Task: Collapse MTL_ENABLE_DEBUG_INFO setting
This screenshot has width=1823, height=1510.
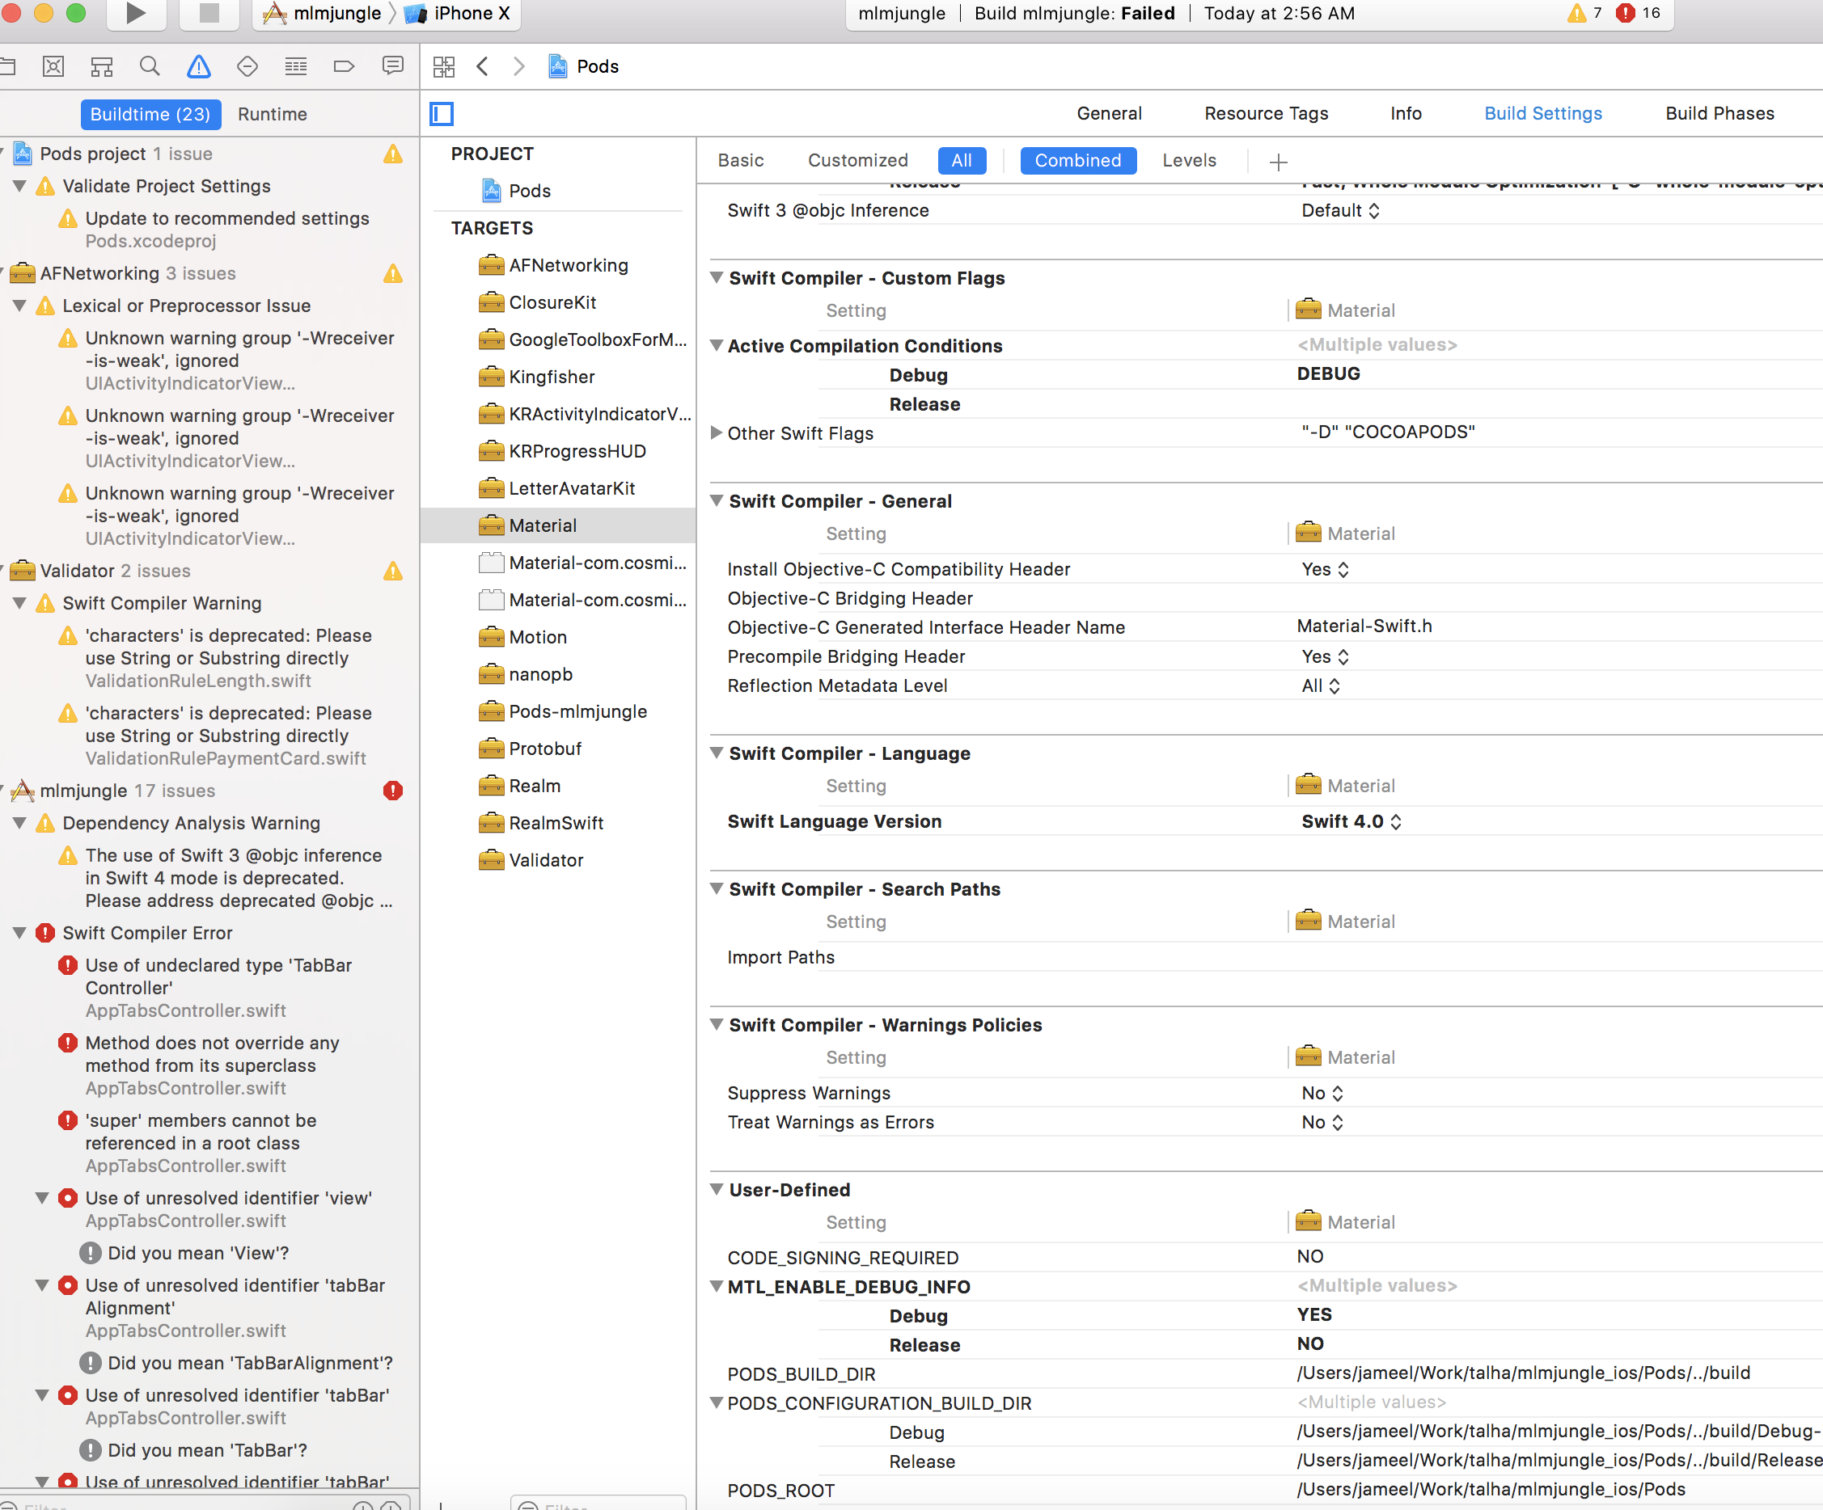Action: (x=717, y=1287)
